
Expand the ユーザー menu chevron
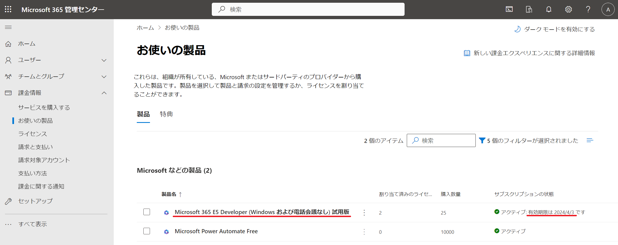click(104, 60)
